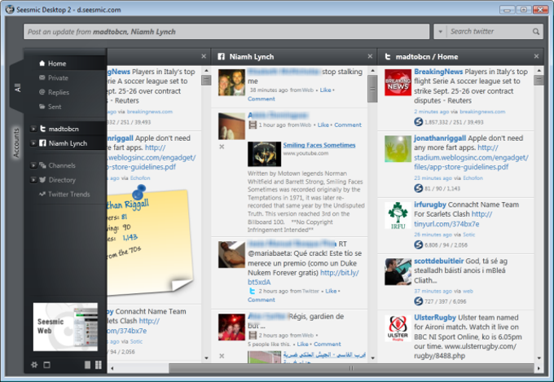Close the Niamh Lynch column

[x=370, y=56]
